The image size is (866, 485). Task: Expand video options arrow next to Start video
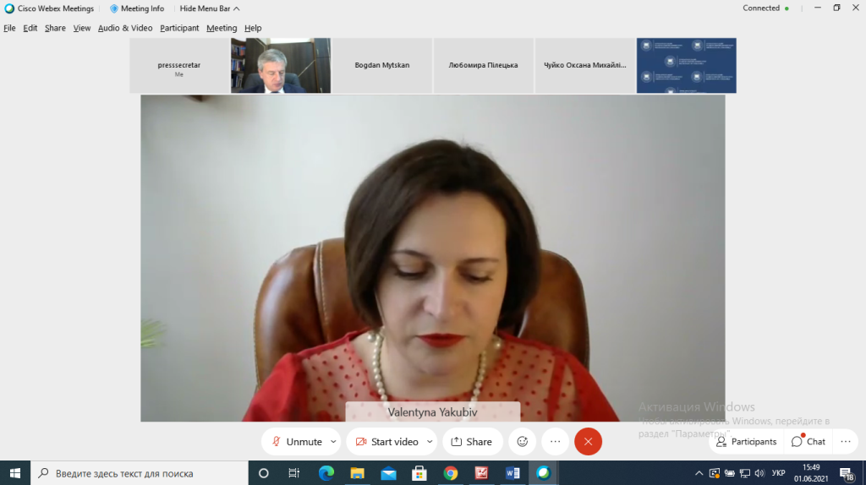pyautogui.click(x=430, y=441)
